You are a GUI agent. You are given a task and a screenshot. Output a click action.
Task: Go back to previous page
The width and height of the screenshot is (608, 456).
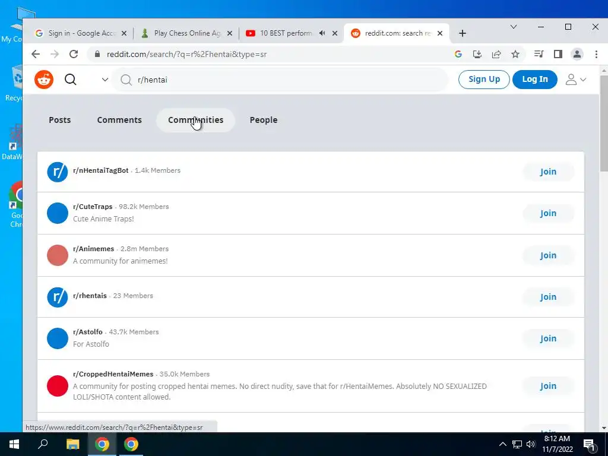36,54
